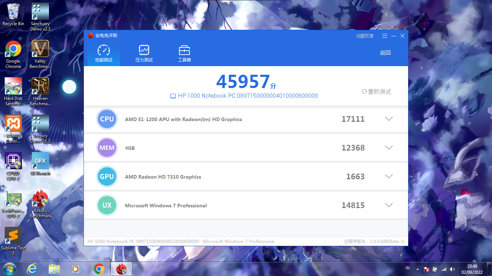Select the Google Chrome desktop shortcut
The width and height of the screenshot is (492, 276).
[13, 54]
